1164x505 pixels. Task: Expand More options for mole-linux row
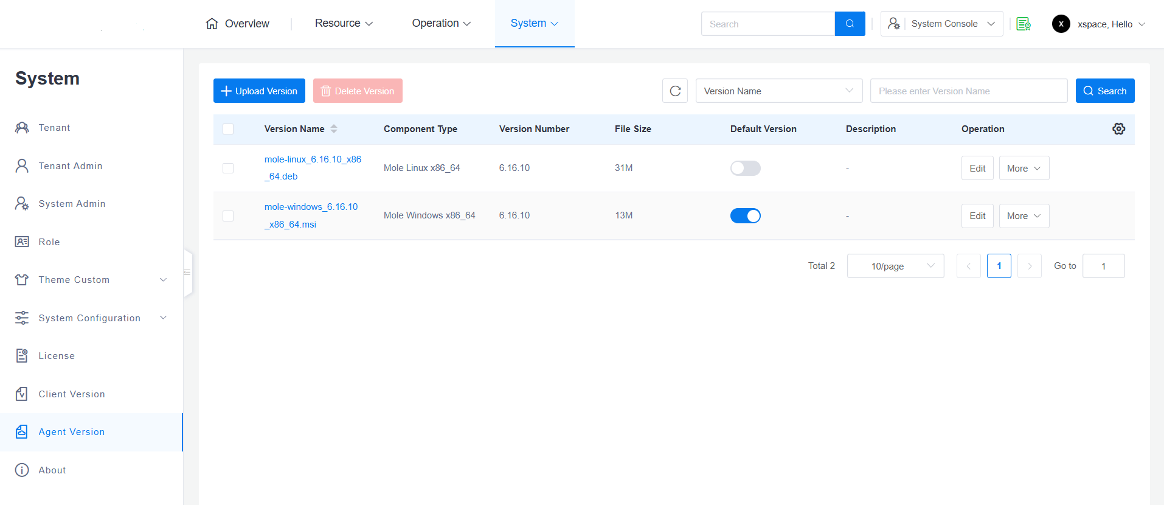tap(1024, 169)
